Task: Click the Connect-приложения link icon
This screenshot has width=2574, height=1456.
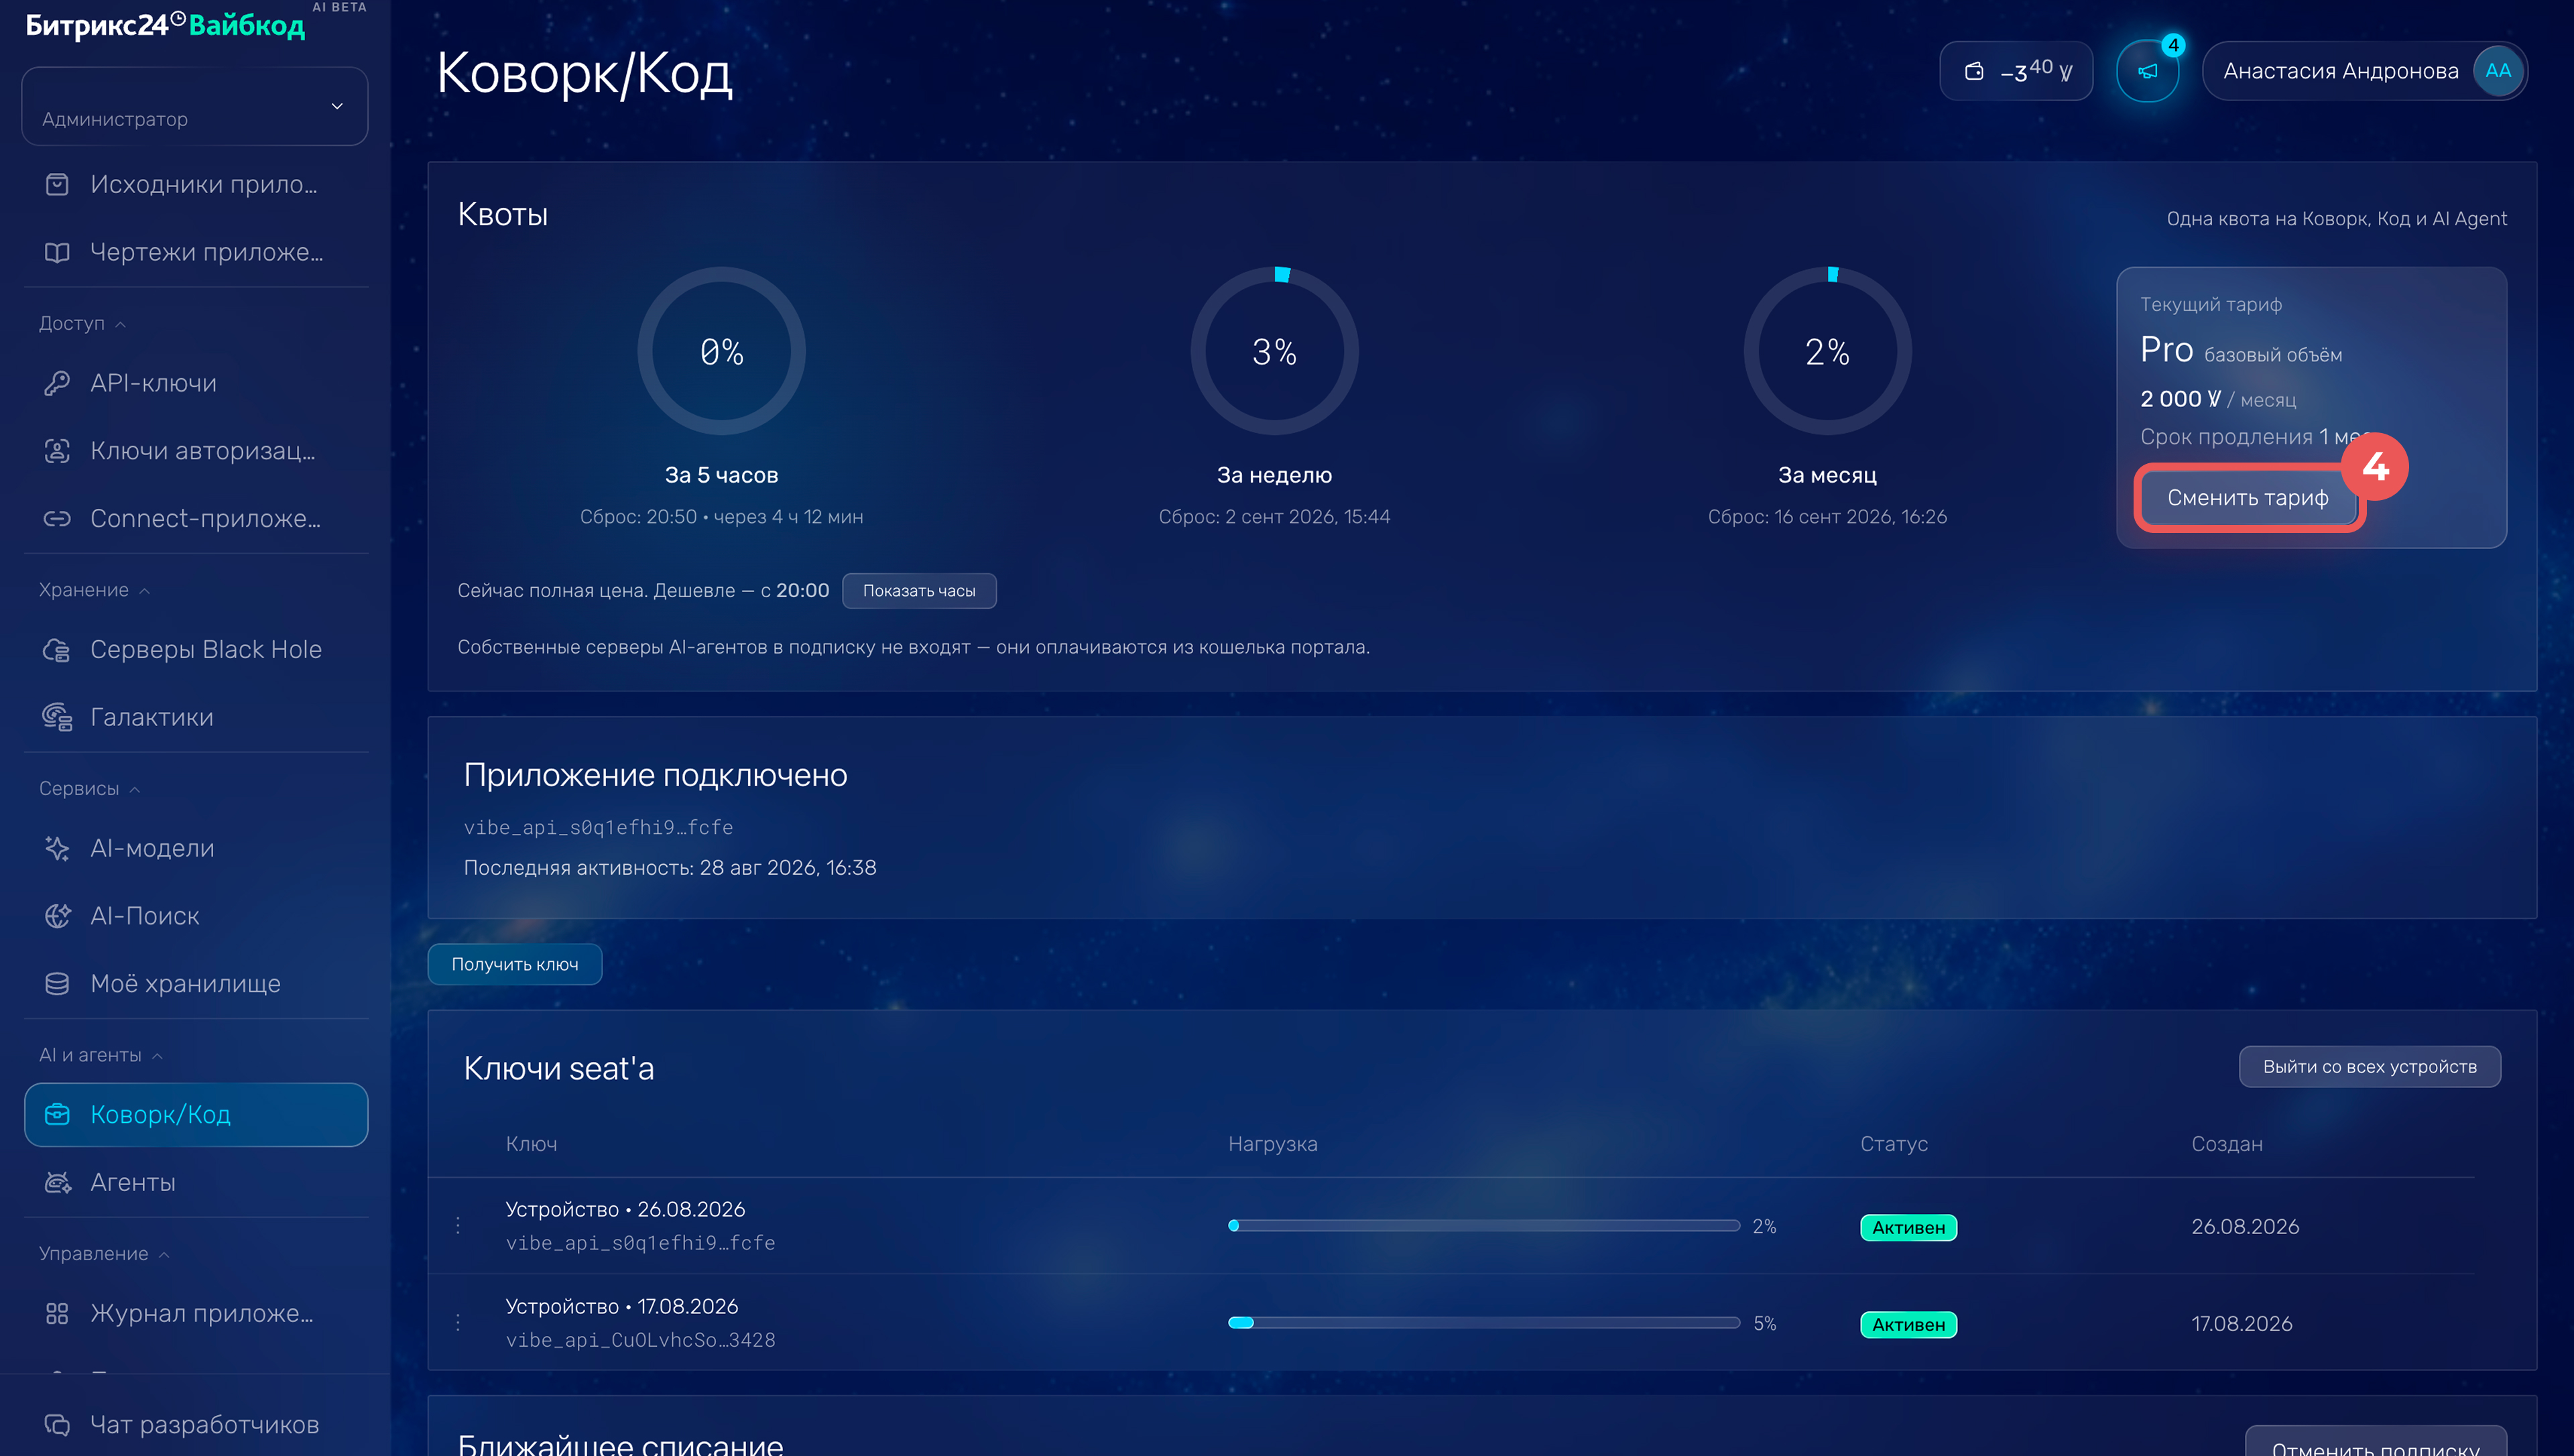Action: point(57,518)
